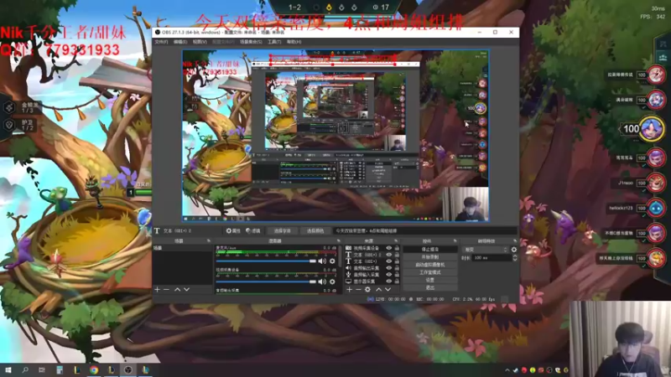Click the 停止推流 button
This screenshot has height=377, width=671.
point(430,249)
